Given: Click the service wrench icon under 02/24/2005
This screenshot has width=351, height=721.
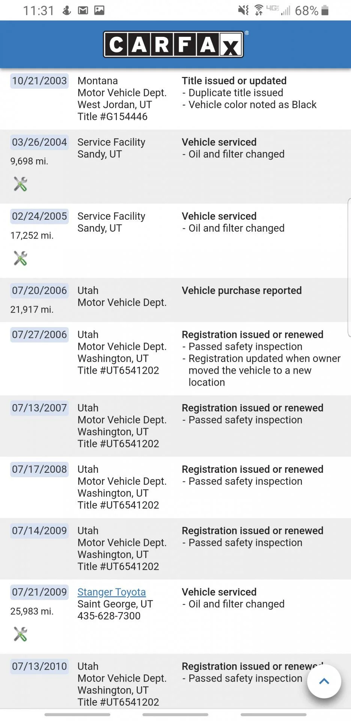Looking at the screenshot, I should (20, 258).
